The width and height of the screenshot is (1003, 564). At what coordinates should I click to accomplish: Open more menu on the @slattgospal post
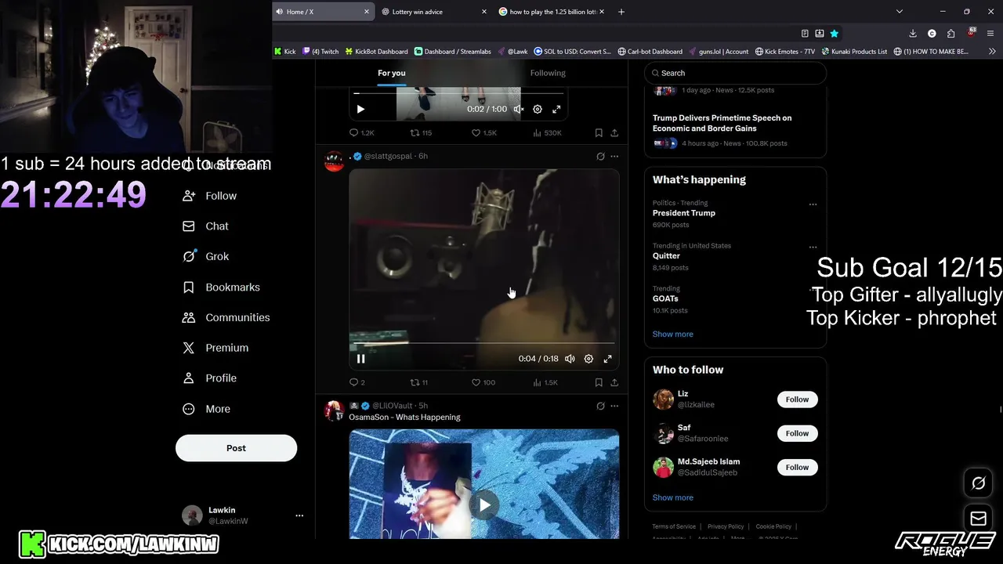click(x=614, y=156)
